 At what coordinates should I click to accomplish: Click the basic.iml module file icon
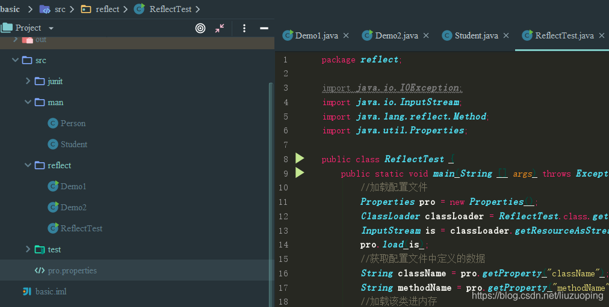27,291
